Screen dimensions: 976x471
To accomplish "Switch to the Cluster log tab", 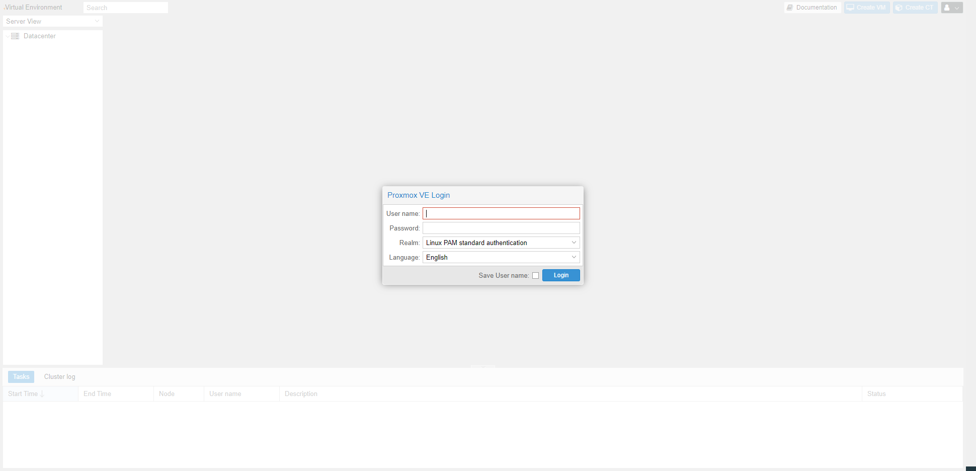I will point(59,376).
